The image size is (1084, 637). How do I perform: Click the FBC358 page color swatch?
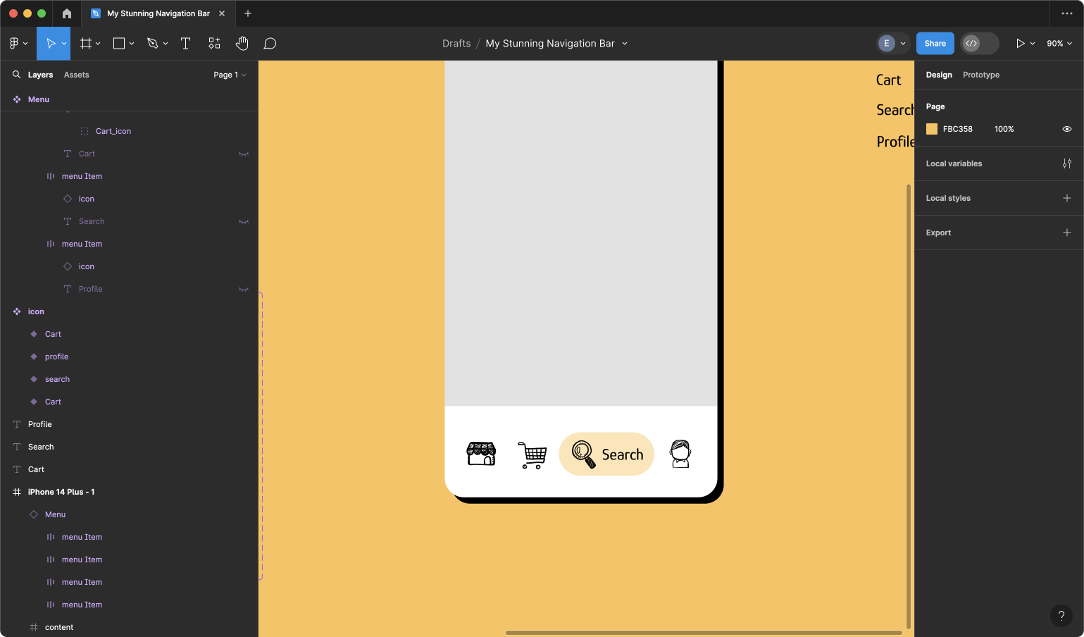(x=932, y=129)
